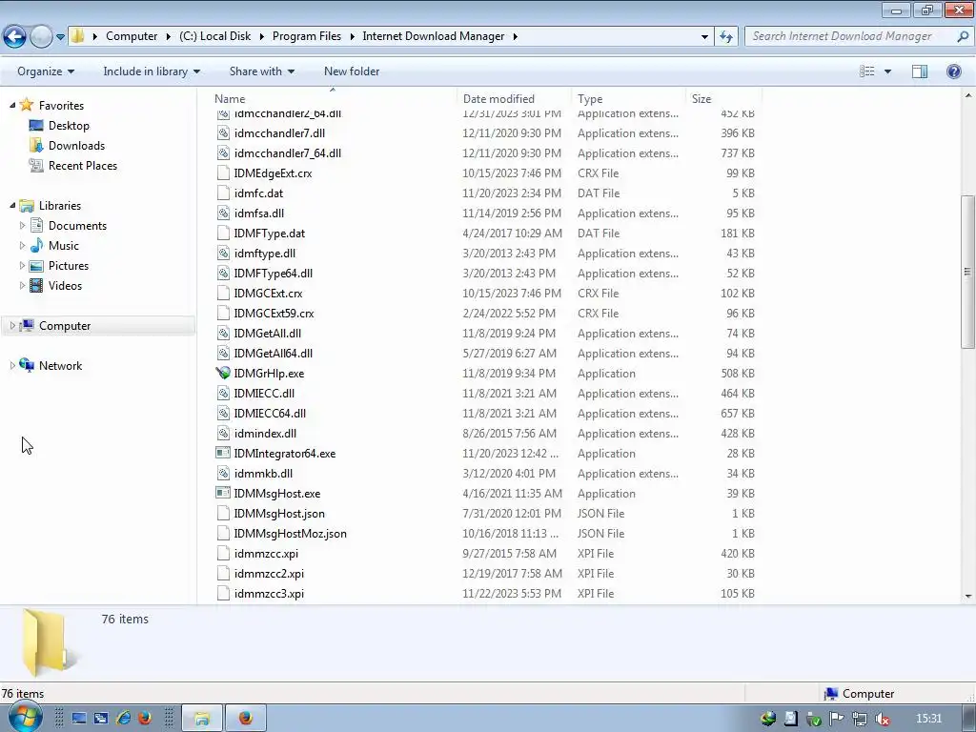Click the vertical scrollbar thumb
976x732 pixels.
(x=967, y=272)
